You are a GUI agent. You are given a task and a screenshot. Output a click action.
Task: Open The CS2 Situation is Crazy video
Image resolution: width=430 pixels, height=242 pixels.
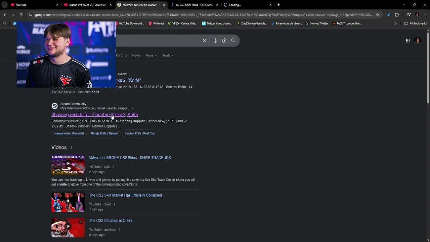point(111,220)
